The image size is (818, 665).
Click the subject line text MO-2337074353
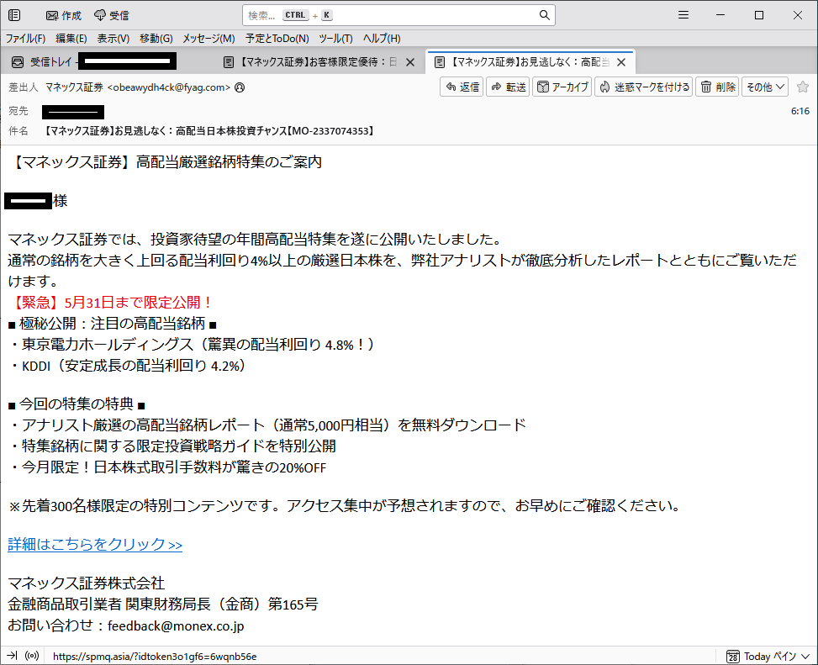coord(332,131)
